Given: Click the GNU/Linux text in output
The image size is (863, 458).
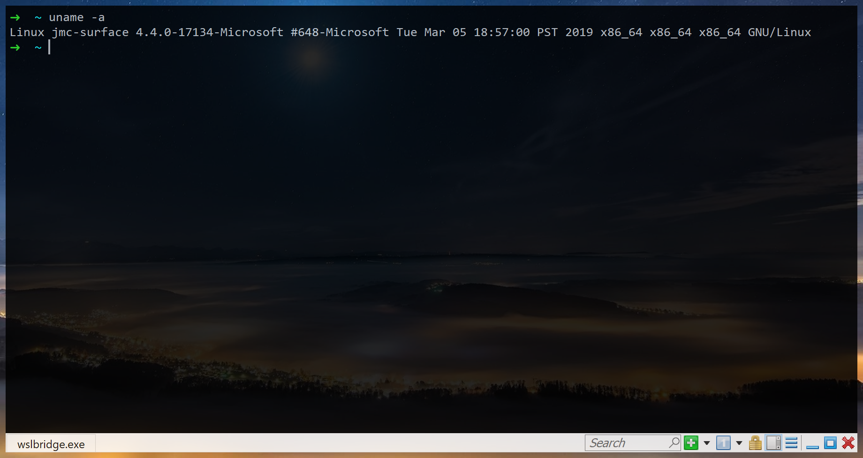Looking at the screenshot, I should pyautogui.click(x=780, y=32).
